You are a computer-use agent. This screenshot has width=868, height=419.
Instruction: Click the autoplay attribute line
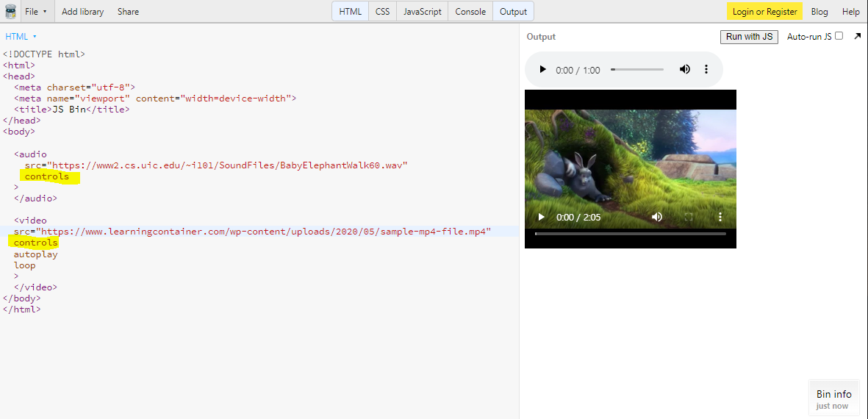pyautogui.click(x=36, y=254)
